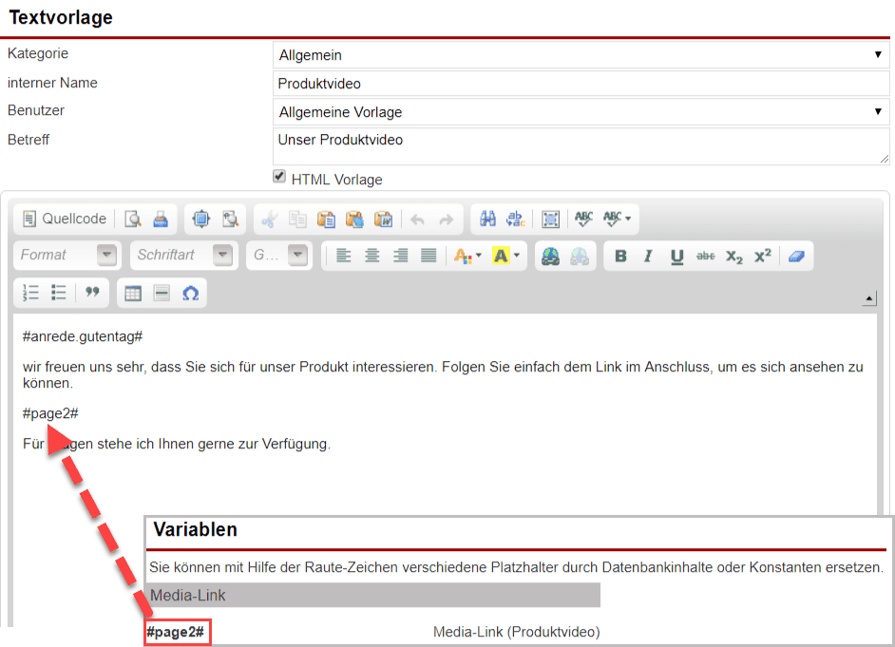Open the Schriftart font dropdown
Image resolution: width=895 pixels, height=647 pixels.
coord(184,256)
